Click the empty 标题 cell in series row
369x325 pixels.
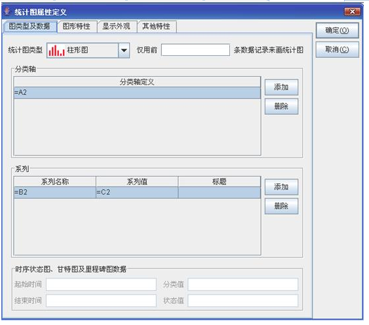pyautogui.click(x=220, y=192)
